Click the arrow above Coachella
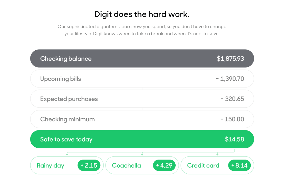The height and width of the screenshot is (180, 282). (142, 154)
